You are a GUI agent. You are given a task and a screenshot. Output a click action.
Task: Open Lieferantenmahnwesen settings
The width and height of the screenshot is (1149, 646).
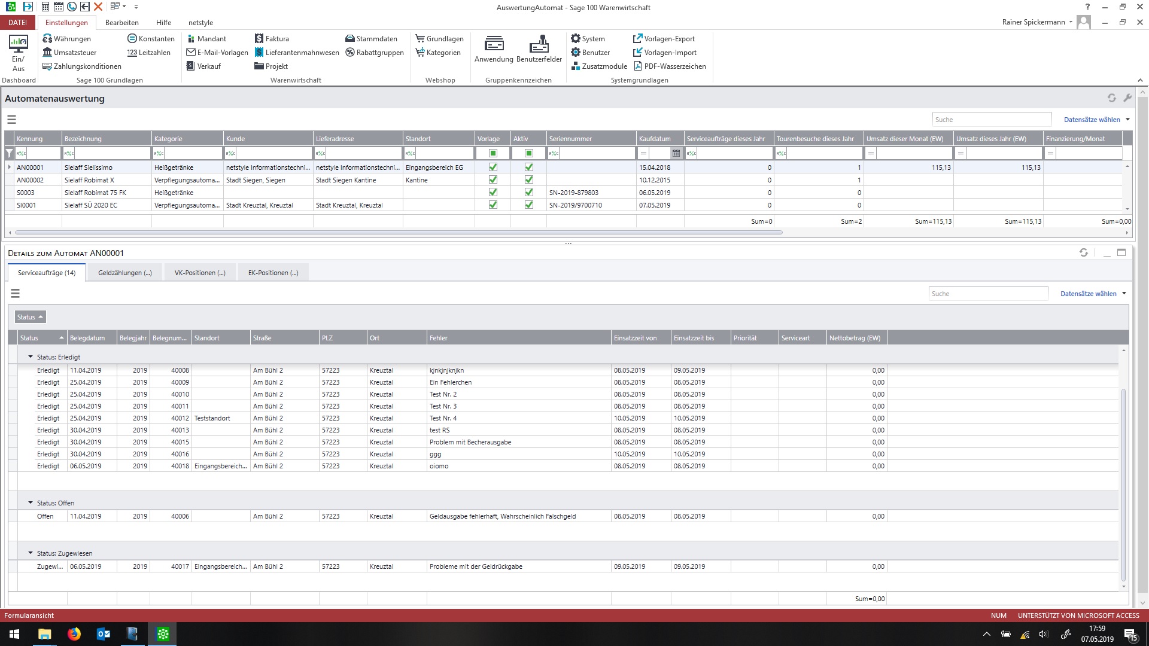[297, 53]
